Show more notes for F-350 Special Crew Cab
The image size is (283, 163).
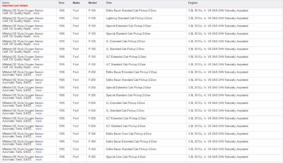click(x=38, y=160)
